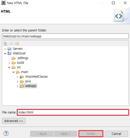Select the java folder in tree
Screen dimensions: 130x138
(x=25, y=81)
